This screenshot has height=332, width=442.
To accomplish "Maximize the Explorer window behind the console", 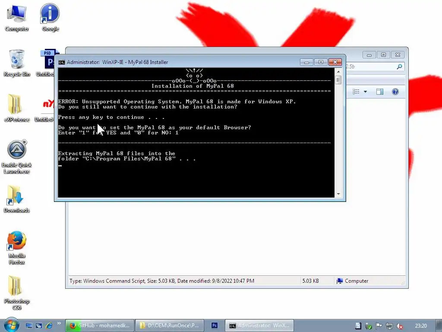I will 383,55.
